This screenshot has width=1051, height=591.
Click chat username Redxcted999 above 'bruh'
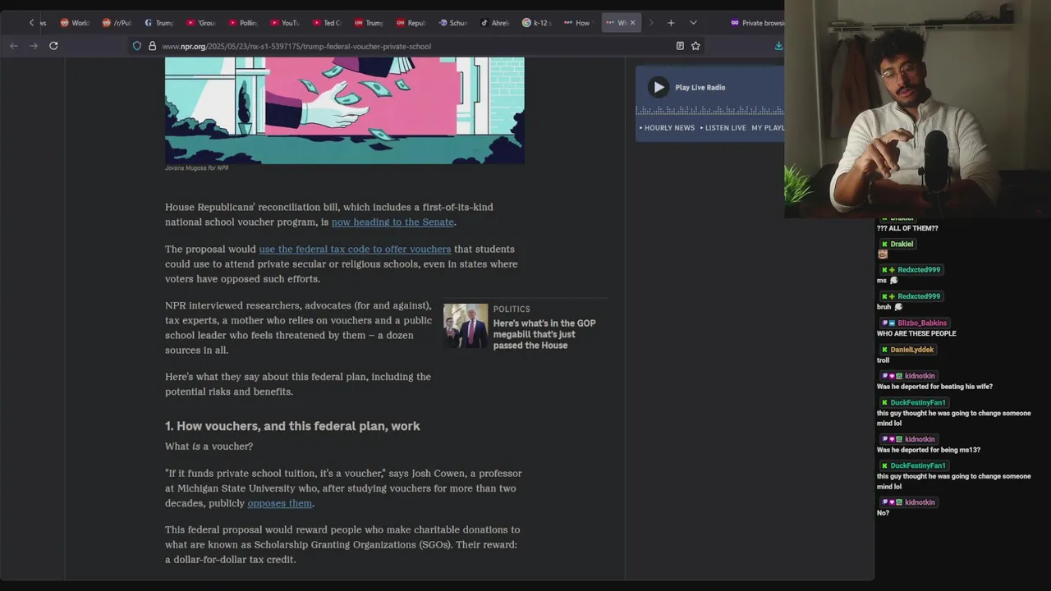click(919, 296)
